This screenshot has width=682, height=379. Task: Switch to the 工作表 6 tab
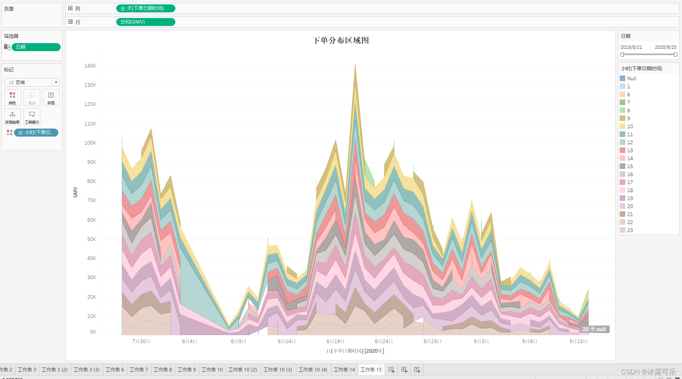click(x=115, y=370)
